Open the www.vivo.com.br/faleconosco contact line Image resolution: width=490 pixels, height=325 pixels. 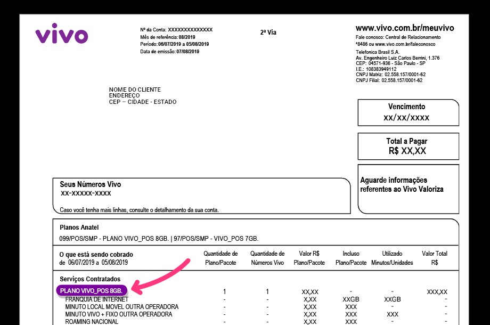pos(395,44)
